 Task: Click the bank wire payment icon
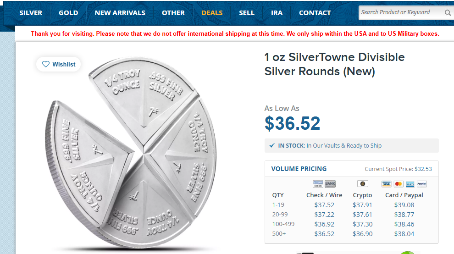(x=330, y=184)
